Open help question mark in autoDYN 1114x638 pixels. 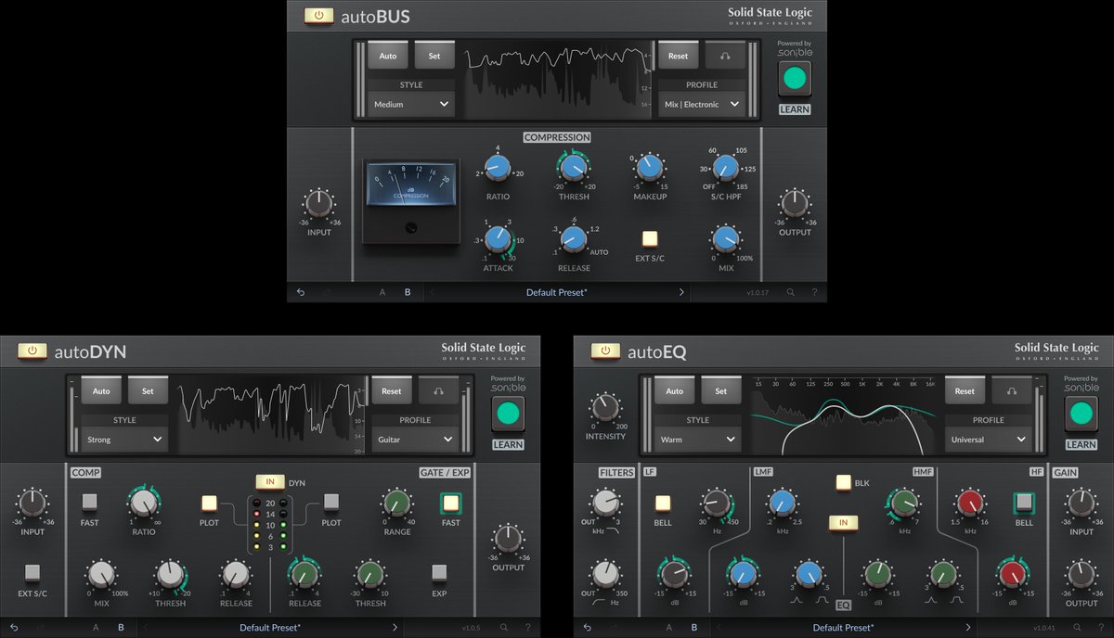coord(528,627)
